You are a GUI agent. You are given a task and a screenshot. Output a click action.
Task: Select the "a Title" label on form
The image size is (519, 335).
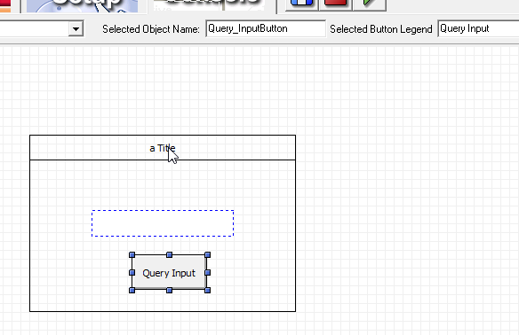click(x=163, y=148)
